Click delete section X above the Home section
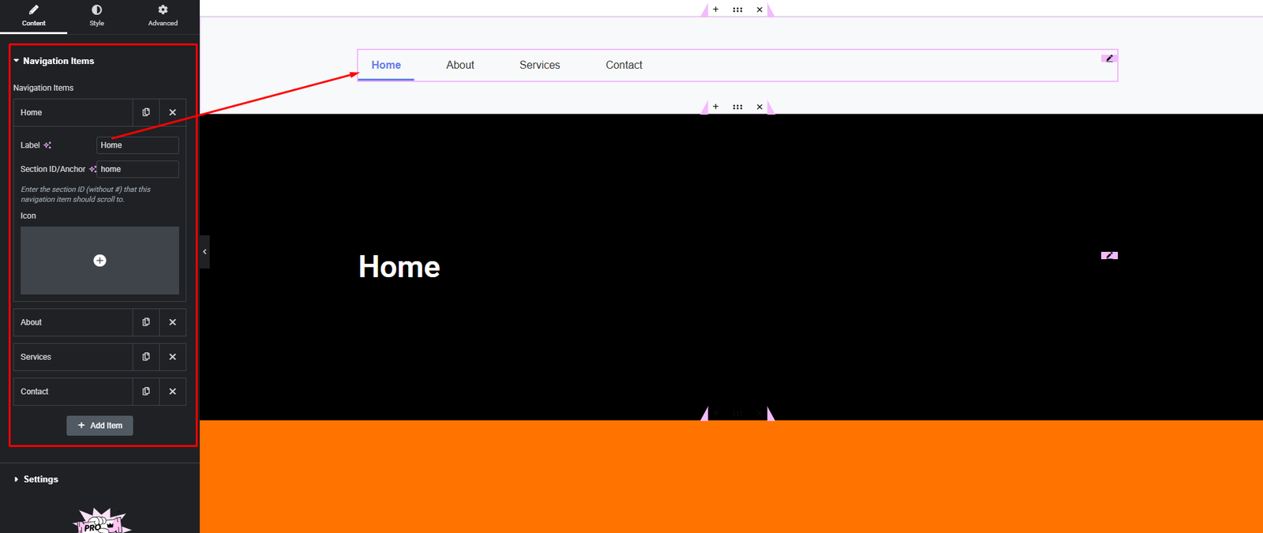The width and height of the screenshot is (1263, 533). 759,107
